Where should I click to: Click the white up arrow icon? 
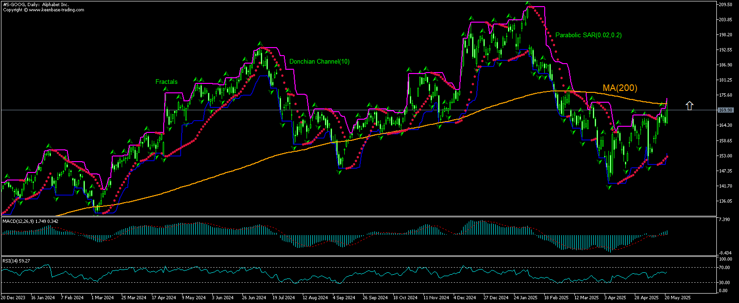689,106
